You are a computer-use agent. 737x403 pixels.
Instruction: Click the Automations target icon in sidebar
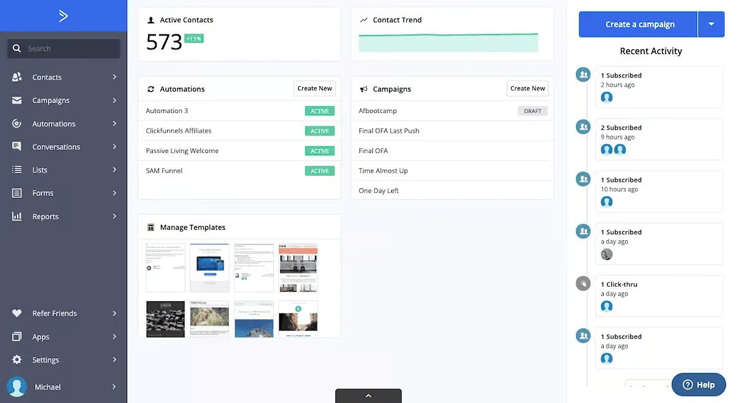tap(16, 123)
